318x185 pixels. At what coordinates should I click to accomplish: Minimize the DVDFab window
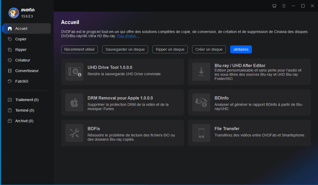[293, 6]
